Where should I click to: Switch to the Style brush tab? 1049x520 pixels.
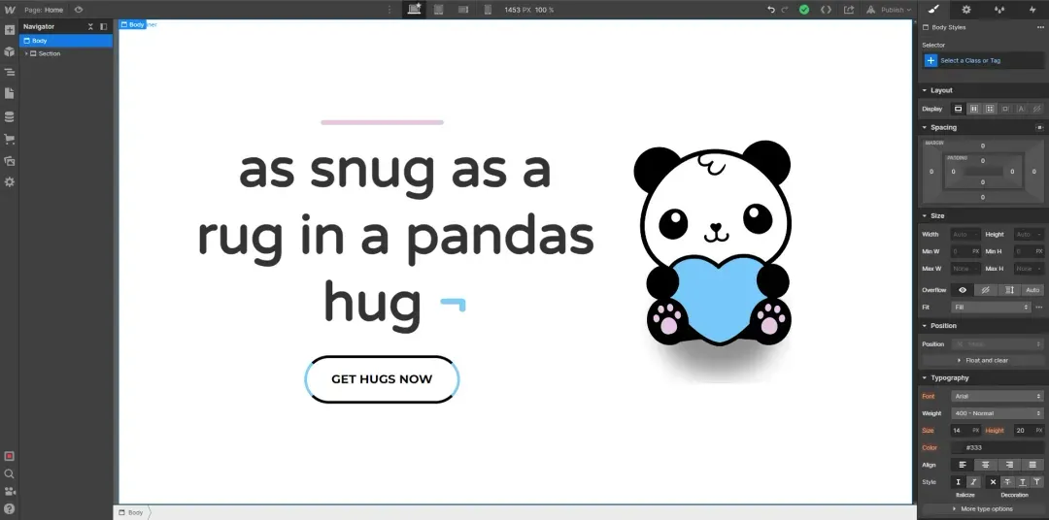[x=934, y=10]
